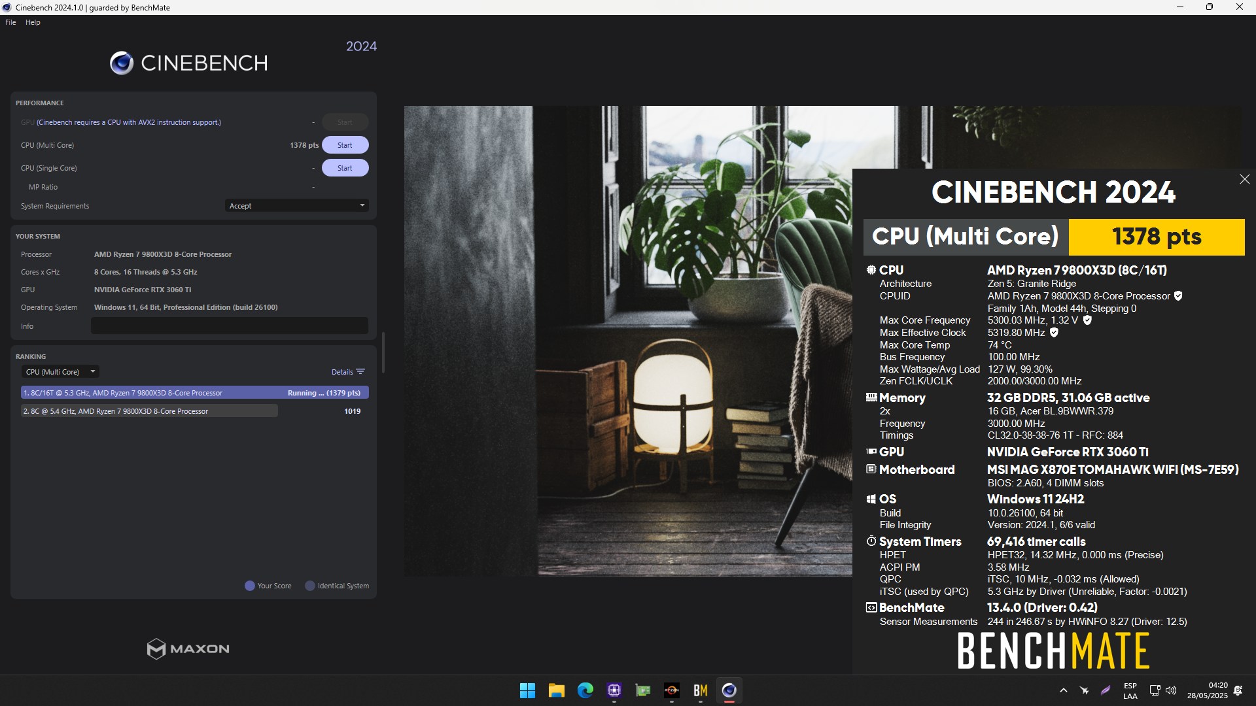
Task: Click the Your Score legend dot
Action: click(249, 586)
